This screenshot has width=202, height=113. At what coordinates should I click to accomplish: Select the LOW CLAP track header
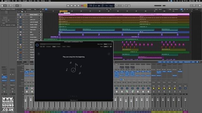(29, 19)
